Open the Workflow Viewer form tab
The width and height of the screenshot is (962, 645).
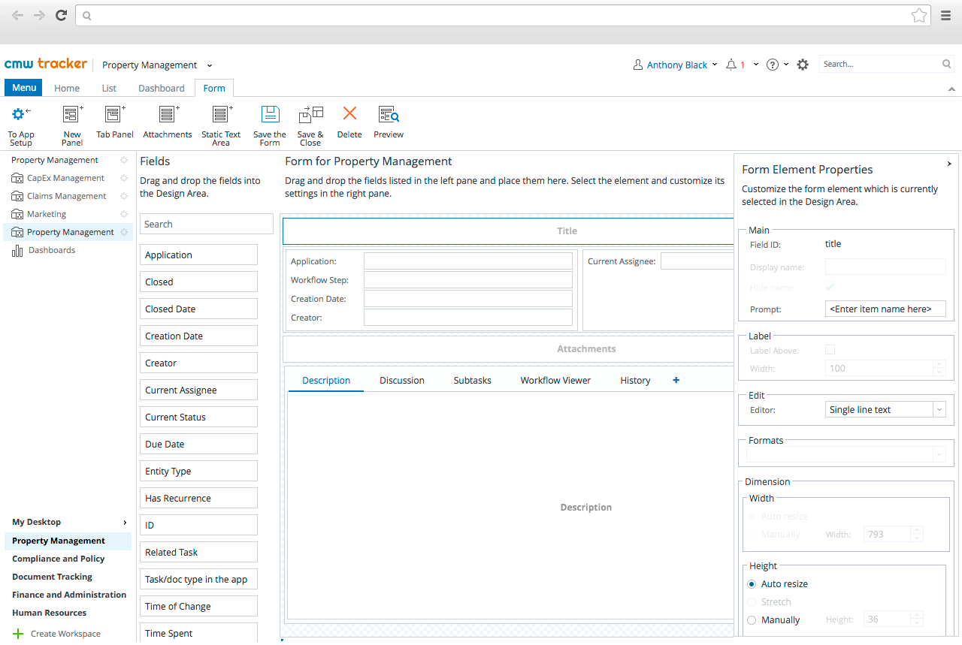(555, 381)
